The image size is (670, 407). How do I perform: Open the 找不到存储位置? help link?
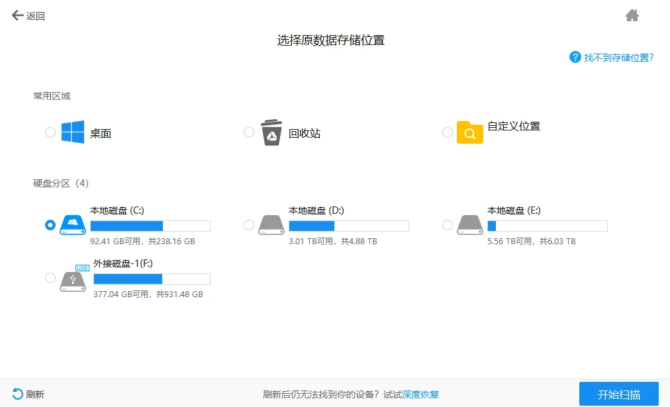point(618,58)
